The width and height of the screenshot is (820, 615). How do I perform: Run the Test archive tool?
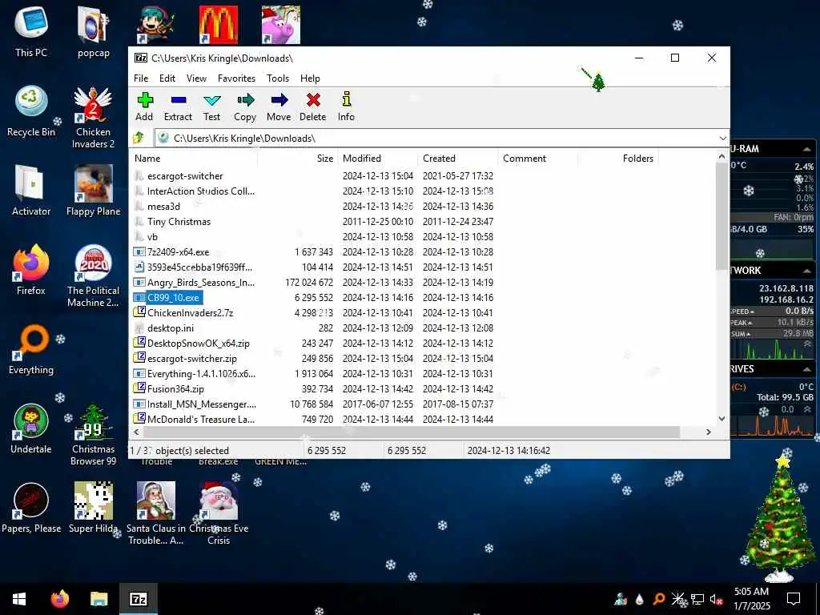point(211,107)
